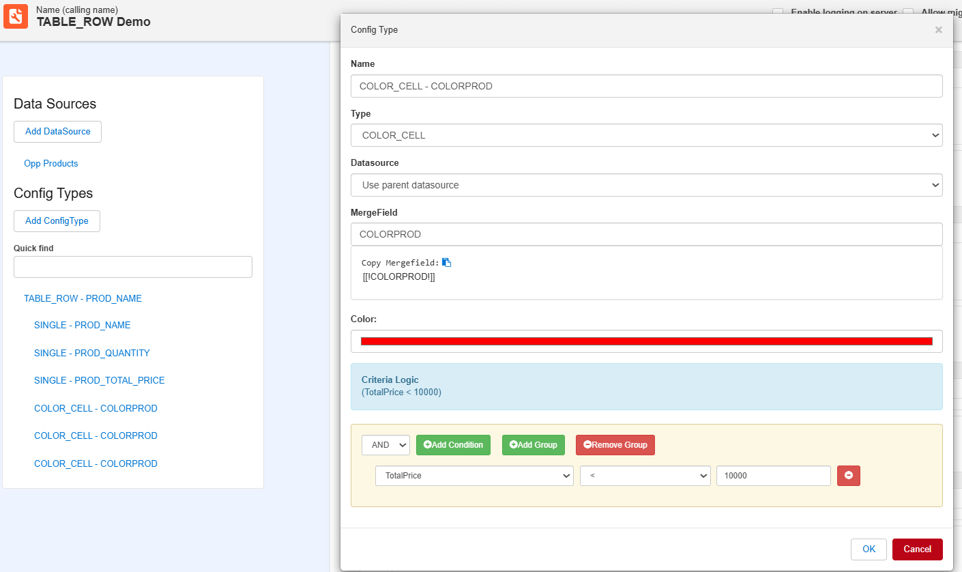Click the red Remove Group button

point(615,445)
